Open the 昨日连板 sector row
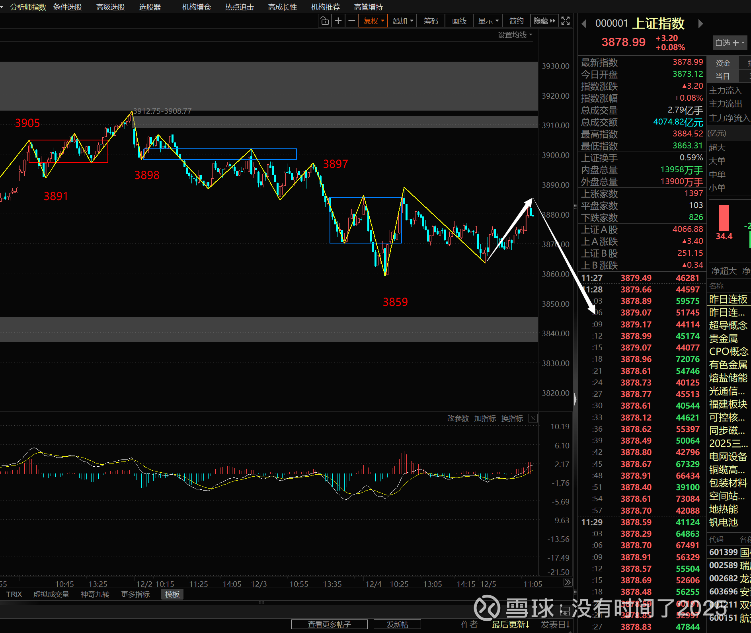This screenshot has height=633, width=751. 729,299
